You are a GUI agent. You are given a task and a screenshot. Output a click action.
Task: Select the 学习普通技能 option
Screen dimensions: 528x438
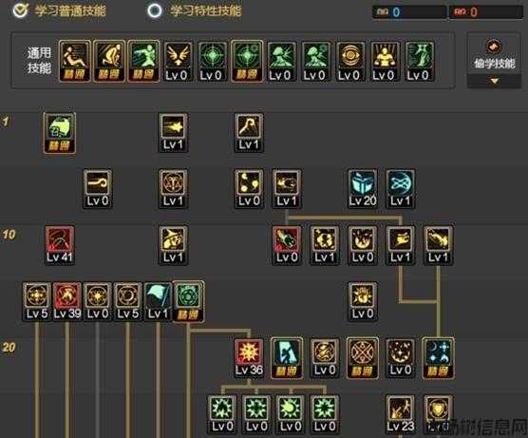pyautogui.click(x=60, y=10)
